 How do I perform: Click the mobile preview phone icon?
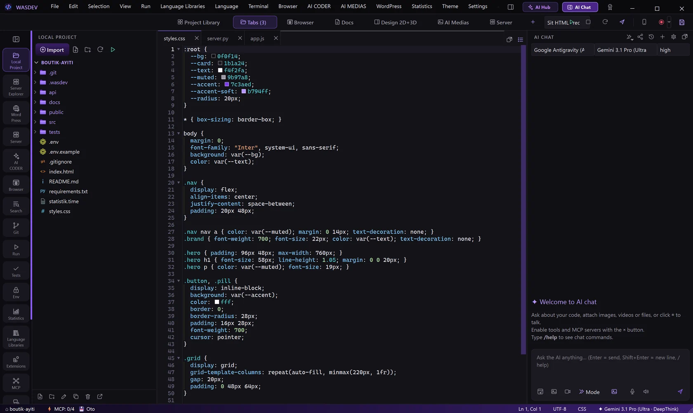(644, 22)
